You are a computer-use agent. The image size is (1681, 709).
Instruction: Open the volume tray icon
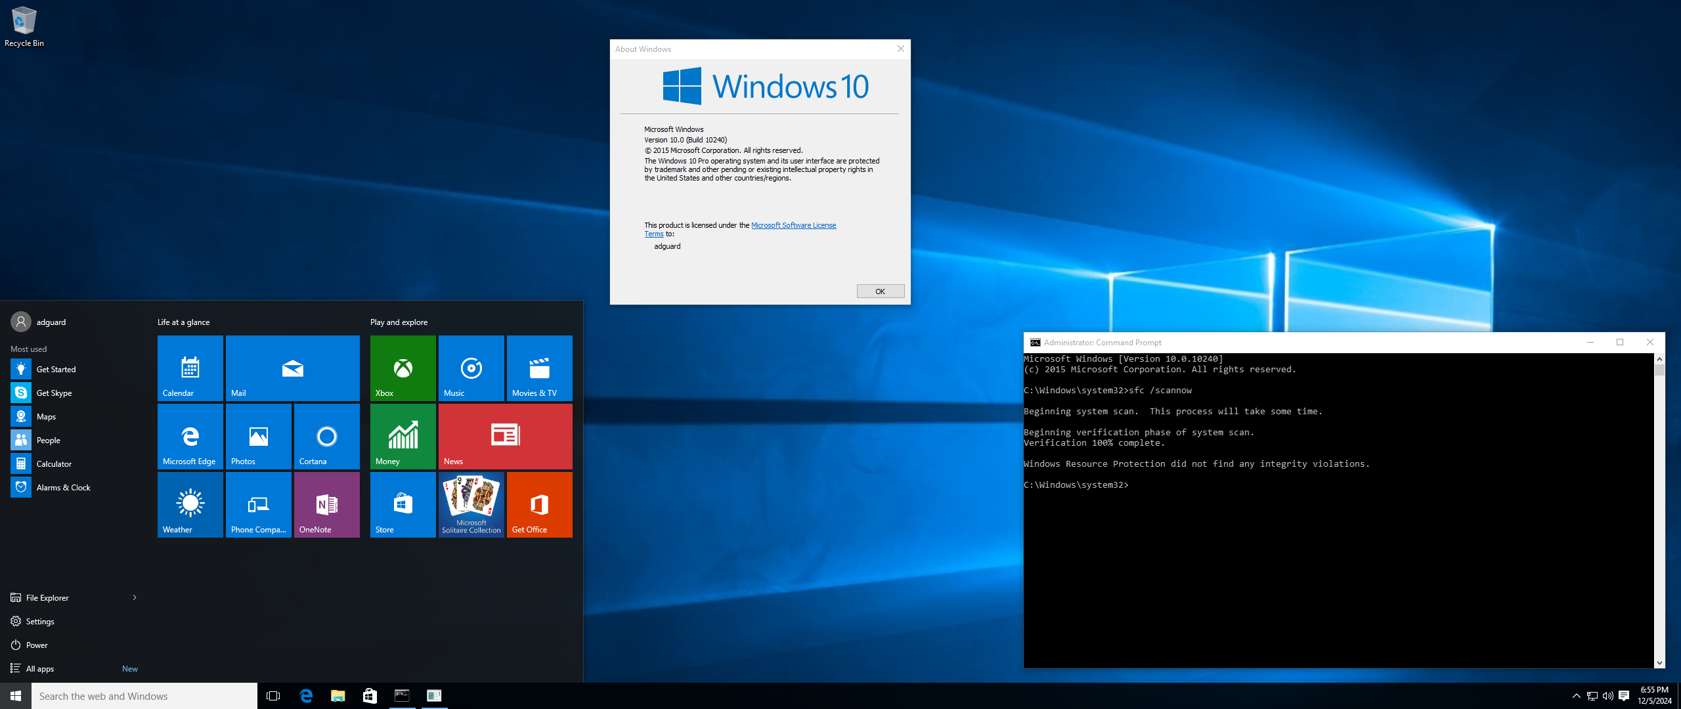tap(1608, 696)
